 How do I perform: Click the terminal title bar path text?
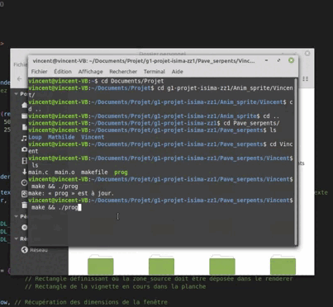pyautogui.click(x=144, y=61)
